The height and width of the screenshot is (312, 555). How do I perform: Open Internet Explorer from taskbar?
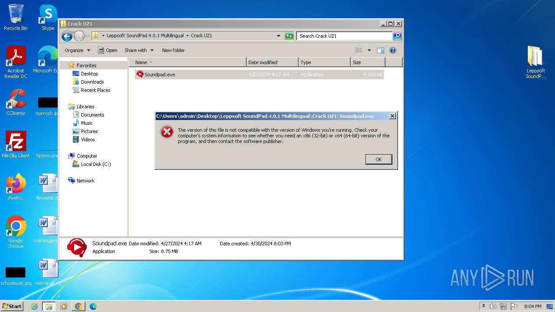(x=34, y=306)
